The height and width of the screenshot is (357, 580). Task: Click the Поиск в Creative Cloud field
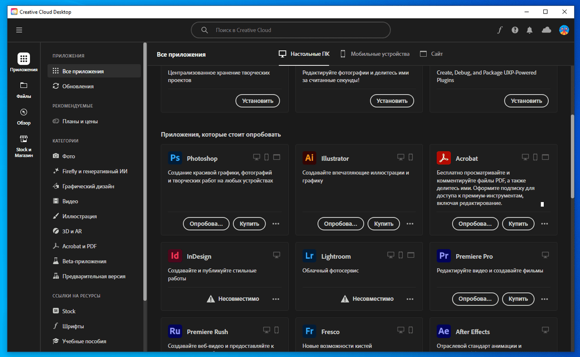tap(290, 30)
